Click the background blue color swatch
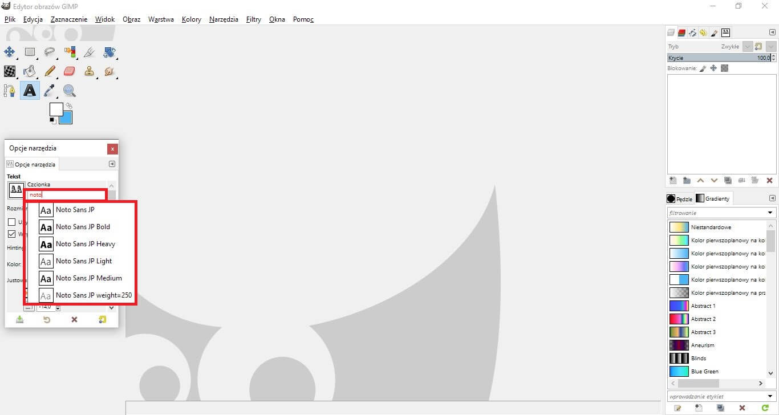This screenshot has width=779, height=415. [x=67, y=119]
